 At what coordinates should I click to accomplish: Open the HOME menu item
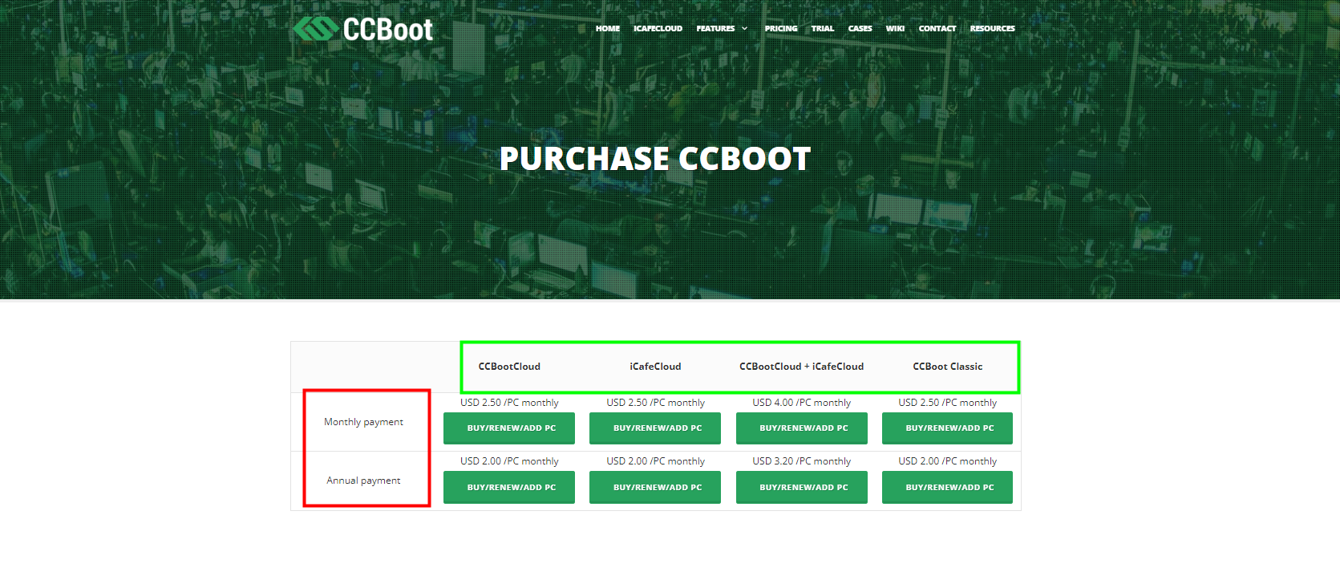pyautogui.click(x=608, y=29)
